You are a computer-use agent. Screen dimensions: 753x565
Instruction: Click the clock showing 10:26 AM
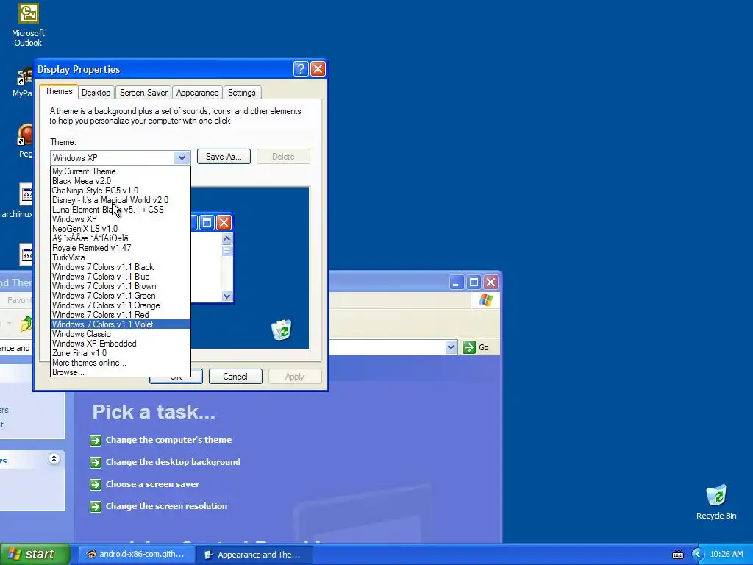(726, 555)
